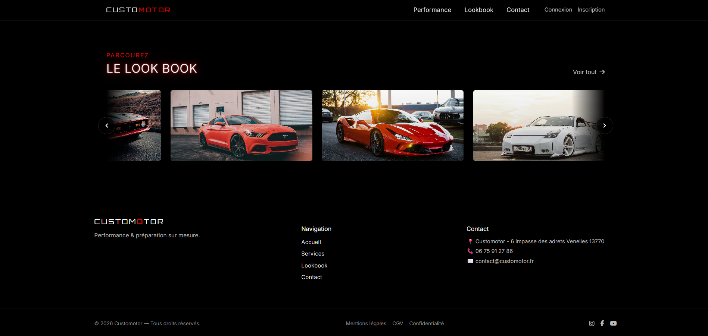708x336 pixels.
Task: Go to Contact in the header navigation
Action: pos(518,10)
